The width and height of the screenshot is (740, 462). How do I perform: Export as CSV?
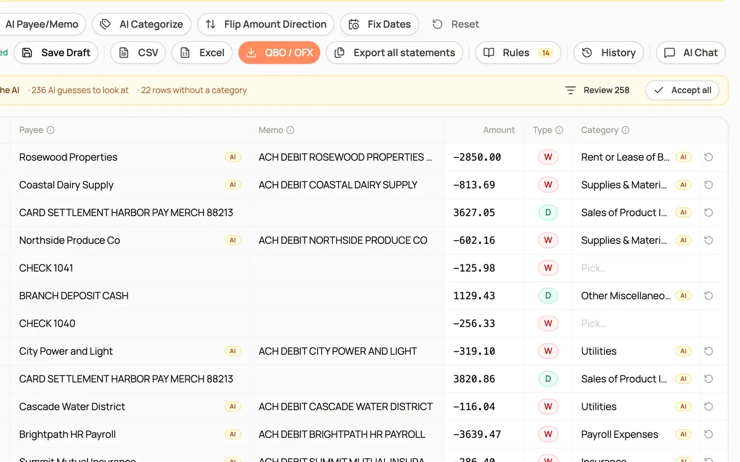[x=138, y=52]
